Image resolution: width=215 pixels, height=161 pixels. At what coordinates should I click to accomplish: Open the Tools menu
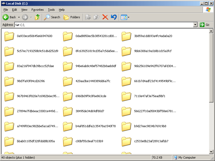click(51, 10)
